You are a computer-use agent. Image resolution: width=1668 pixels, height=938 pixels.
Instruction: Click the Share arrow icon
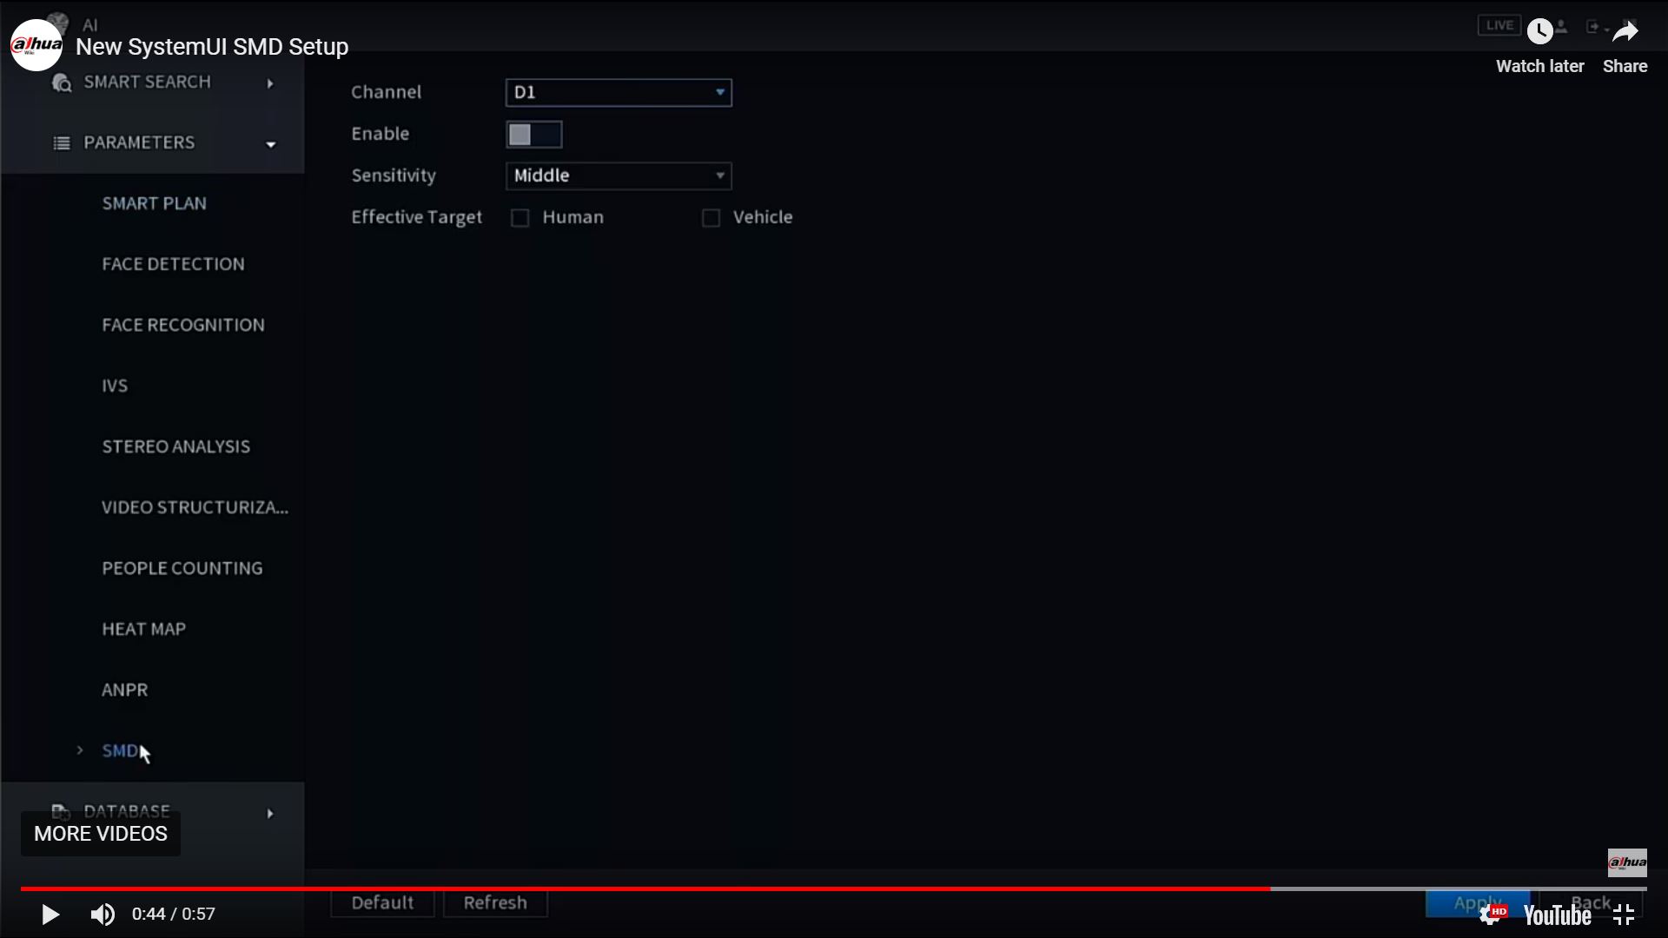1625,32
